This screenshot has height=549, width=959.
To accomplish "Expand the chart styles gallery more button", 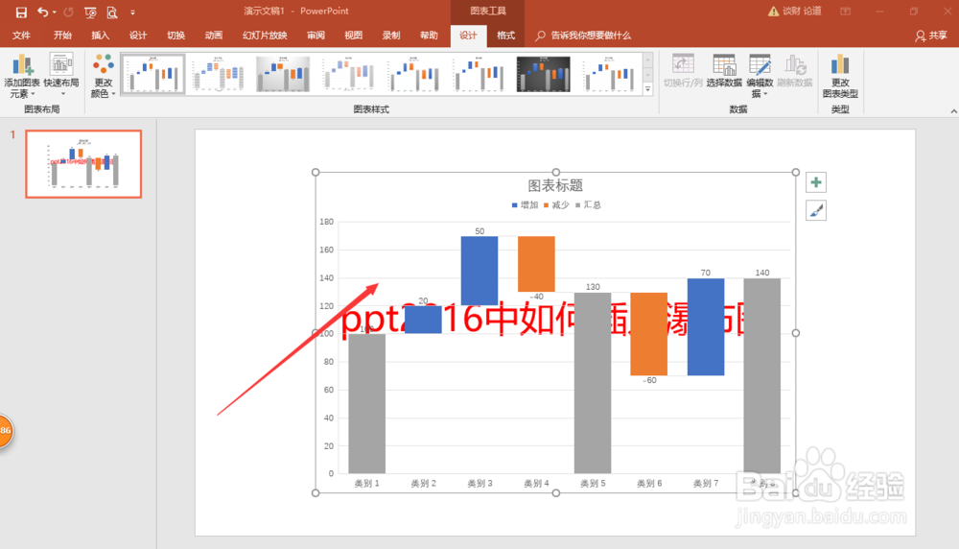I will [x=647, y=88].
